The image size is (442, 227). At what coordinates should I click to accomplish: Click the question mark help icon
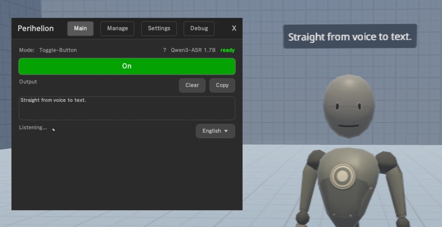[164, 50]
